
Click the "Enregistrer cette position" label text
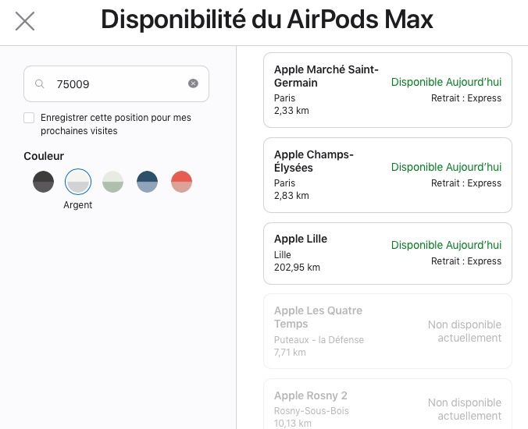click(116, 124)
